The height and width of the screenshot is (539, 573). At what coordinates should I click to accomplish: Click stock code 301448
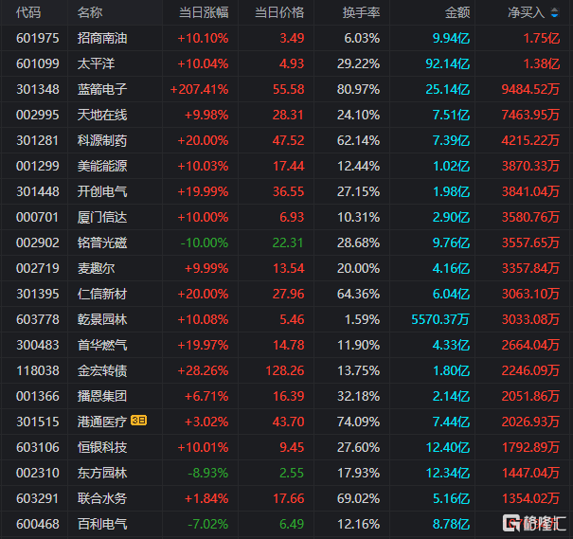click(x=38, y=191)
